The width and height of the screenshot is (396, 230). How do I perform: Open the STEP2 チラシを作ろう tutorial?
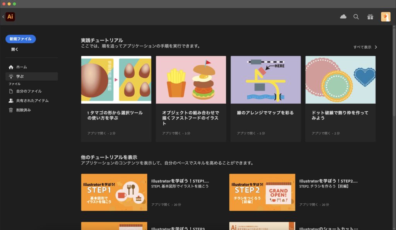[x=262, y=192]
